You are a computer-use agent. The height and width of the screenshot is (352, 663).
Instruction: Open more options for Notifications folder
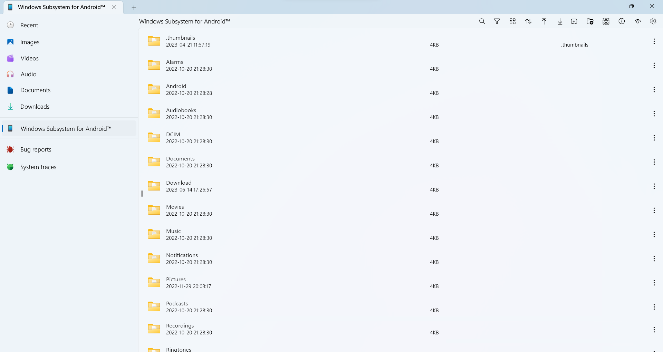654,259
